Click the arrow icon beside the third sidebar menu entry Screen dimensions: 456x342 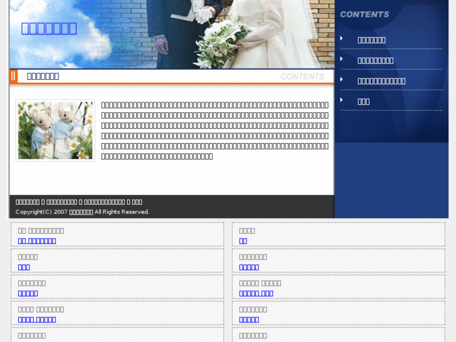[x=341, y=79]
